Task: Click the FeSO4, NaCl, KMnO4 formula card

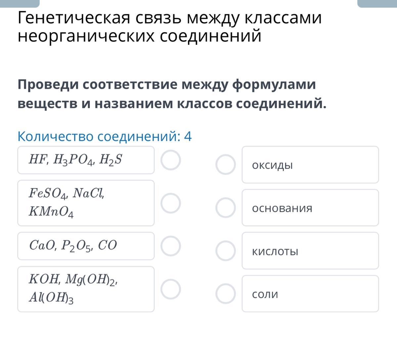Action: 86,203
